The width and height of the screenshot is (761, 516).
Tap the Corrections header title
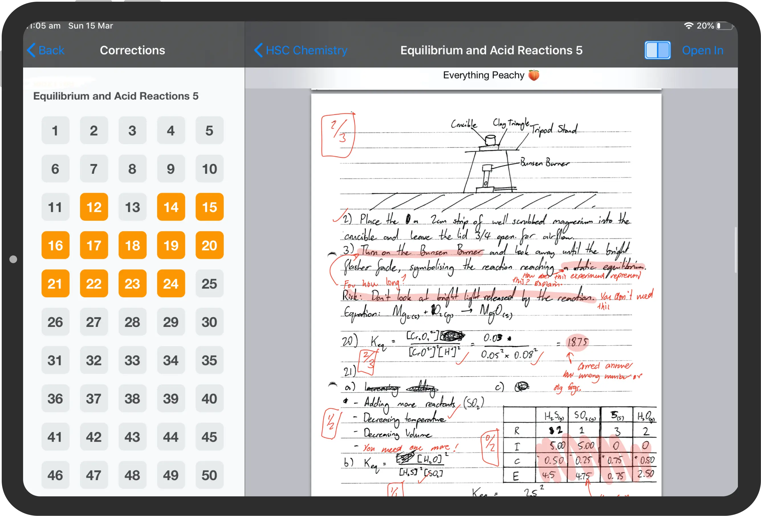[132, 50]
